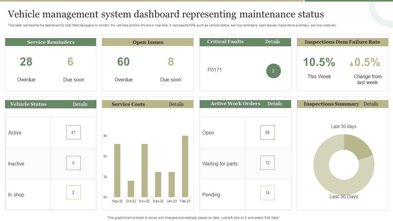
Task: Select the Feb-23 service cost bar
Action: pos(185,166)
